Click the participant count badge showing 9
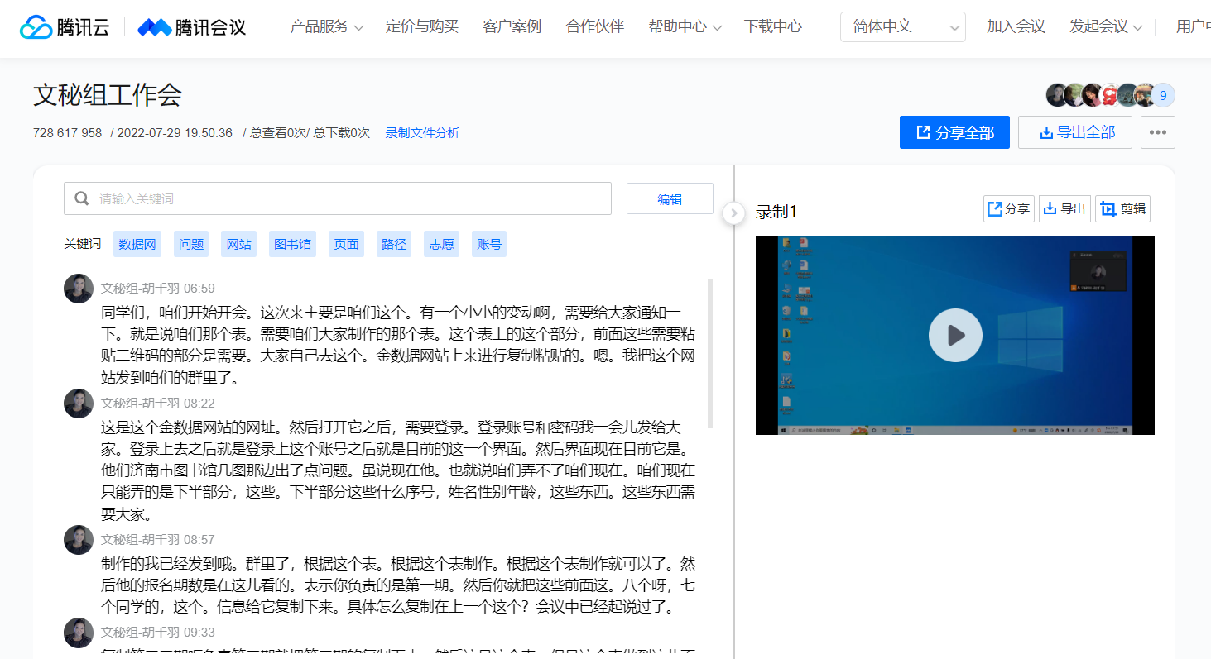The width and height of the screenshot is (1211, 659). click(x=1163, y=96)
